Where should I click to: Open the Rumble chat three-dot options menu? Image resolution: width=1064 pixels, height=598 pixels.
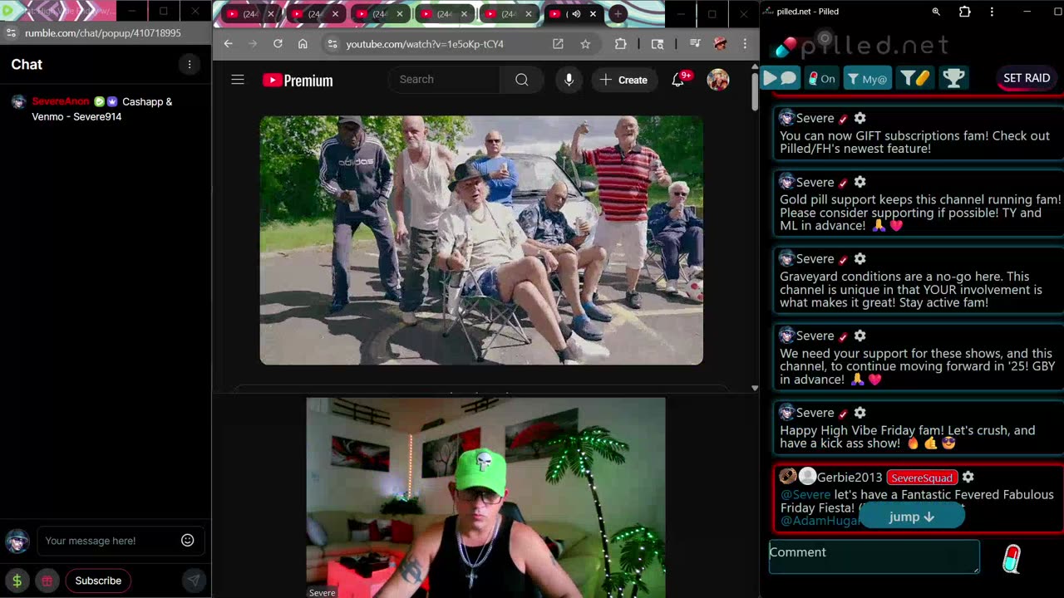(x=190, y=65)
